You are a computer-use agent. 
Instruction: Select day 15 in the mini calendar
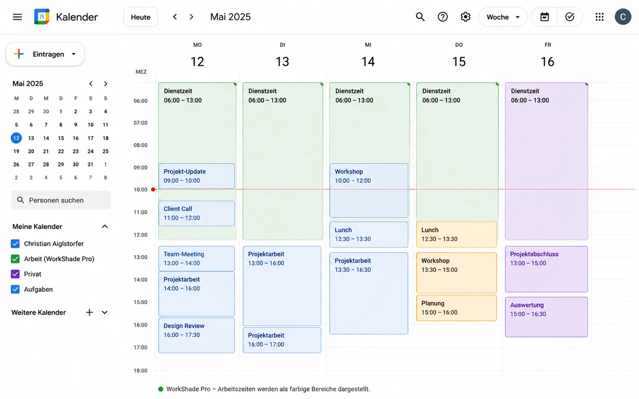coord(61,138)
